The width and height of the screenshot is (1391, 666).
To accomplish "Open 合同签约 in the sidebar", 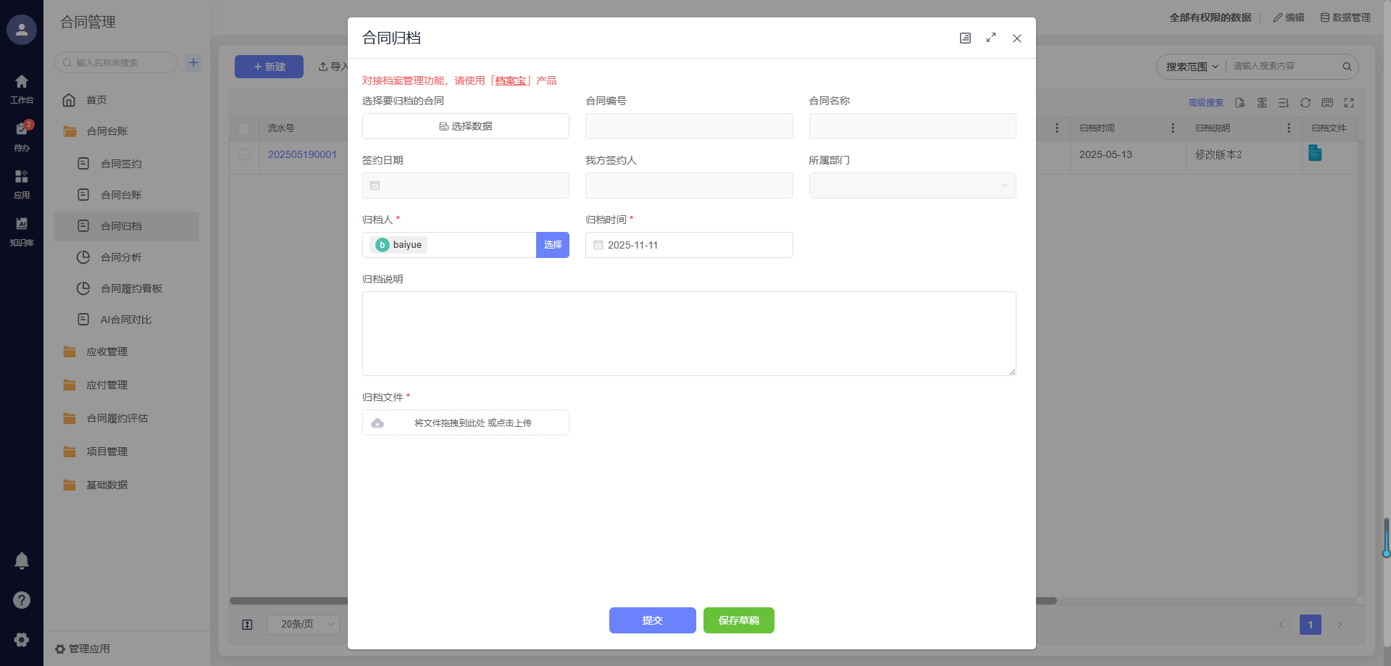I will pos(121,164).
